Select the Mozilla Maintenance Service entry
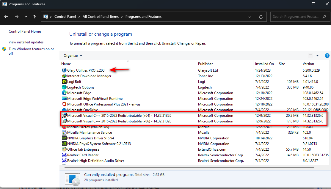Image resolution: width=331 pixels, height=189 pixels. click(90, 133)
